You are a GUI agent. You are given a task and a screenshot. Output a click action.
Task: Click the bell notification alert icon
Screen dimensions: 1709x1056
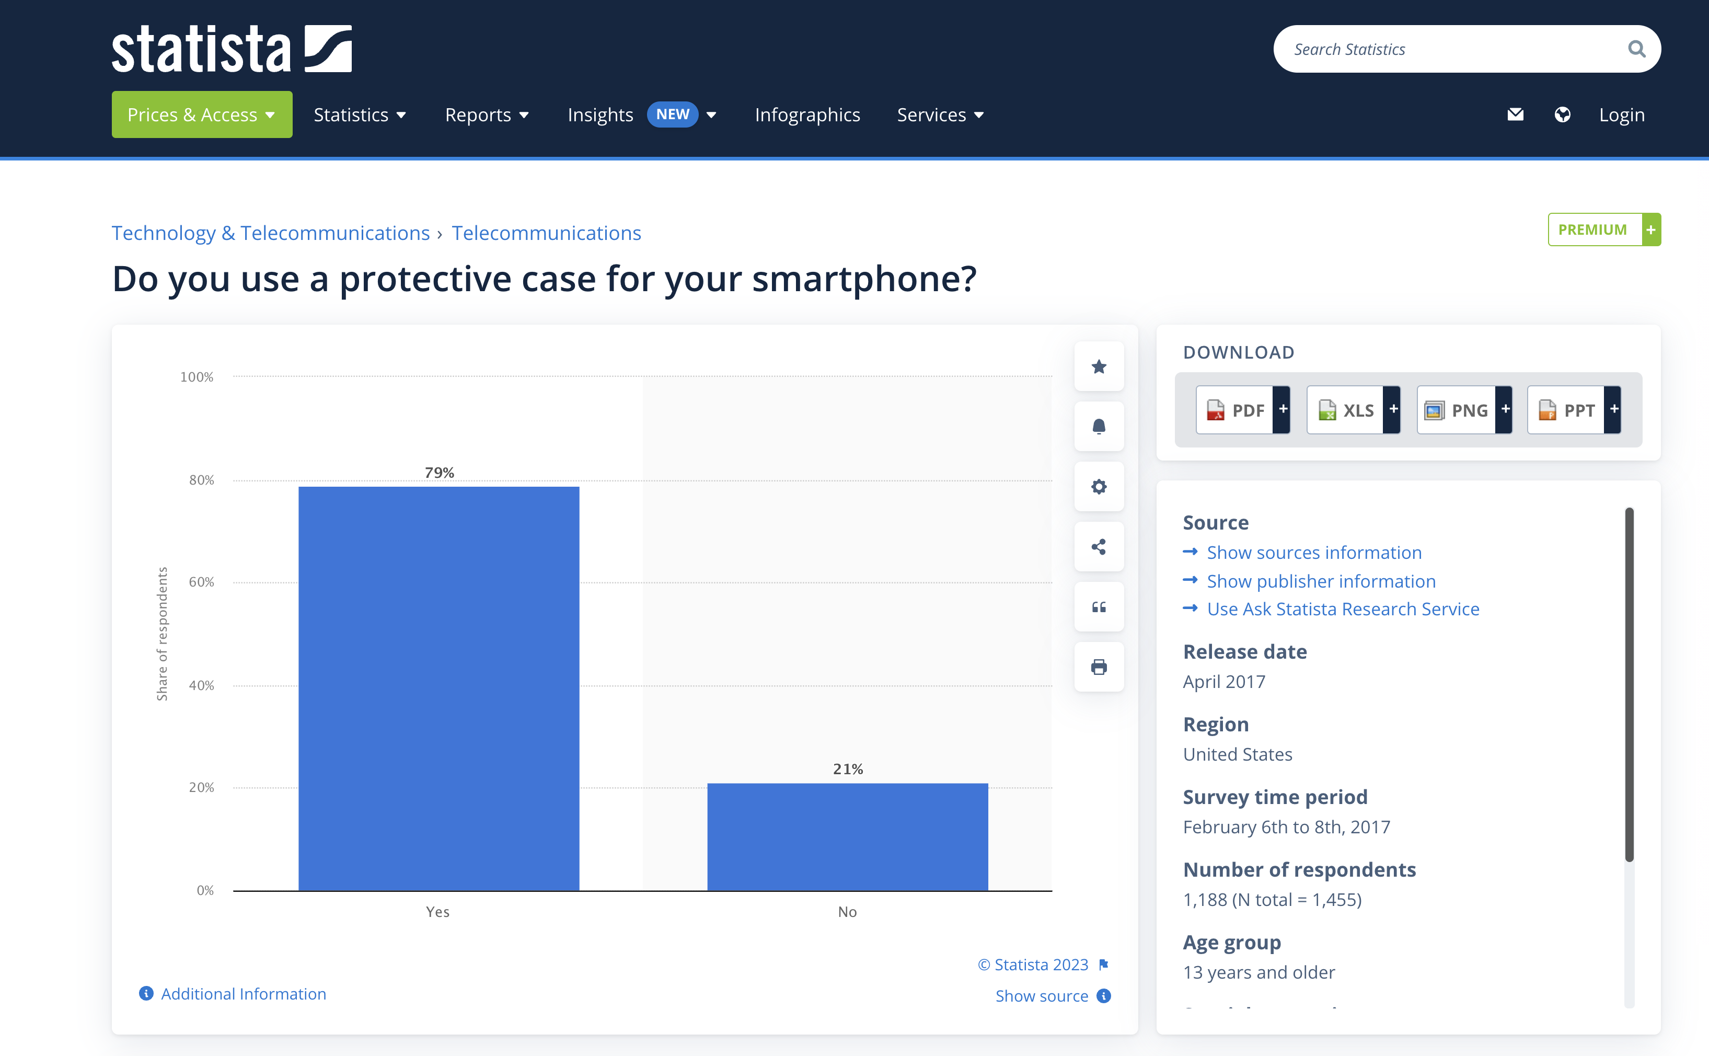(1099, 427)
